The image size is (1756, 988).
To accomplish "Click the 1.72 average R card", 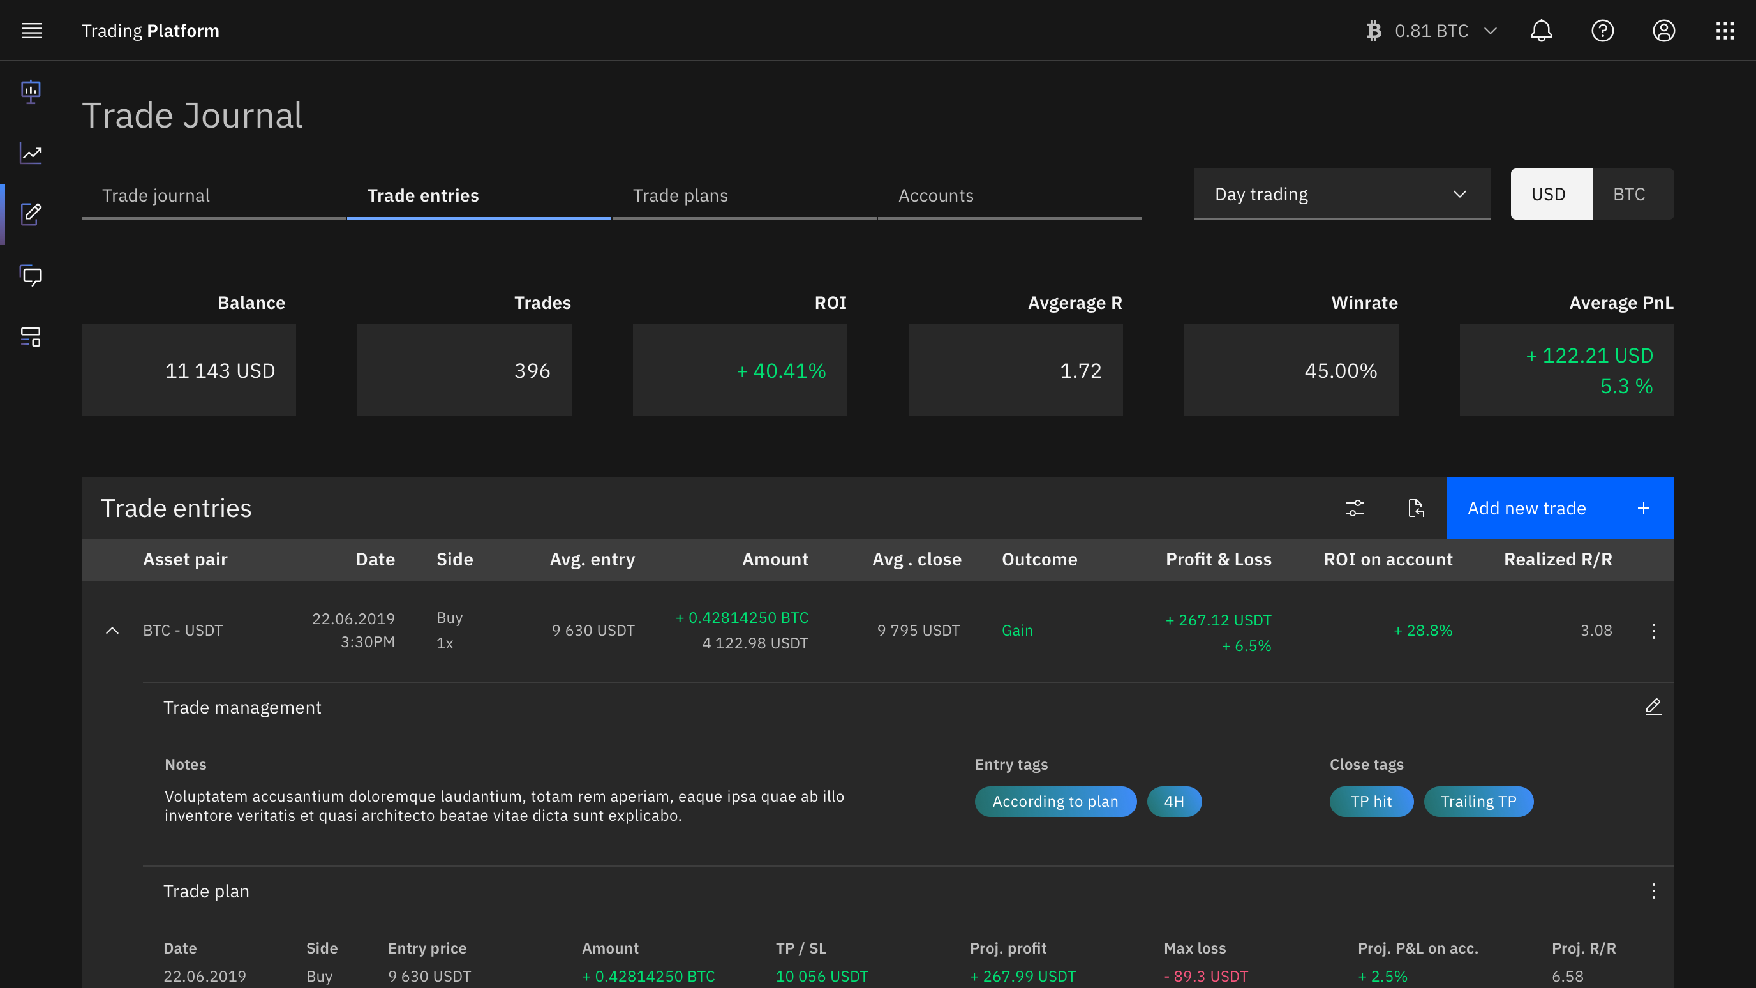I will coord(1016,370).
